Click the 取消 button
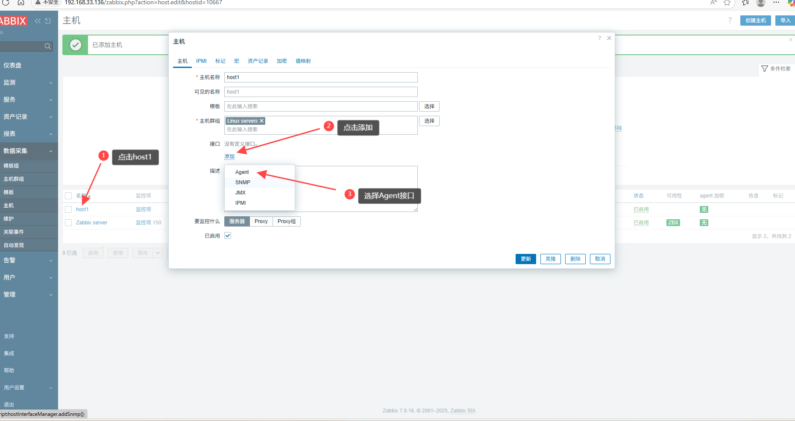 600,259
